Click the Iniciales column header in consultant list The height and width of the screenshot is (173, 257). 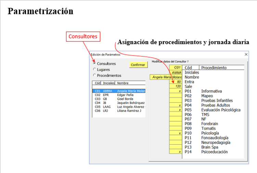(108, 83)
